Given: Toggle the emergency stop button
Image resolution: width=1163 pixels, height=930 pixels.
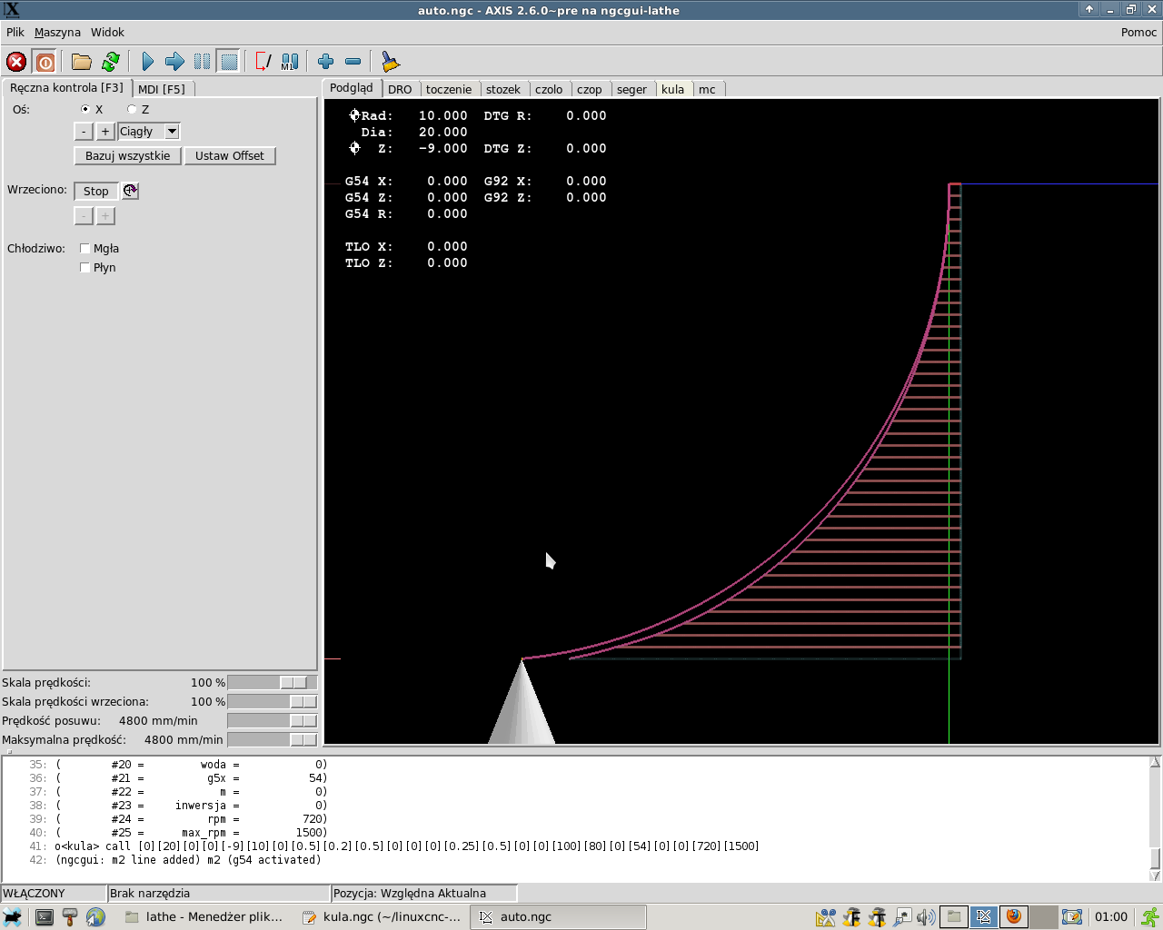Looking at the screenshot, I should pyautogui.click(x=16, y=62).
